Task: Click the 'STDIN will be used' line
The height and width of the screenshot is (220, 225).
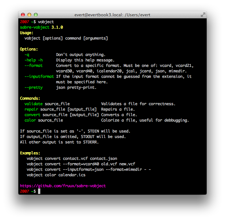Action: [75, 131]
